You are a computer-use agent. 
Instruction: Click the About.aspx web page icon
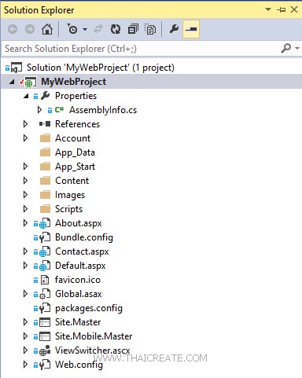pos(45,223)
